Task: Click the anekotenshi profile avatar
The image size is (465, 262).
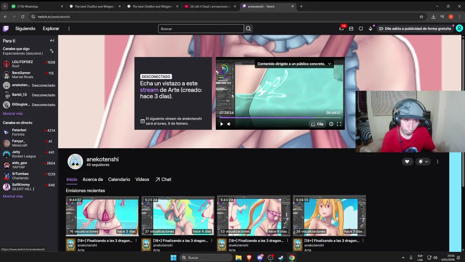Action: pyautogui.click(x=75, y=162)
